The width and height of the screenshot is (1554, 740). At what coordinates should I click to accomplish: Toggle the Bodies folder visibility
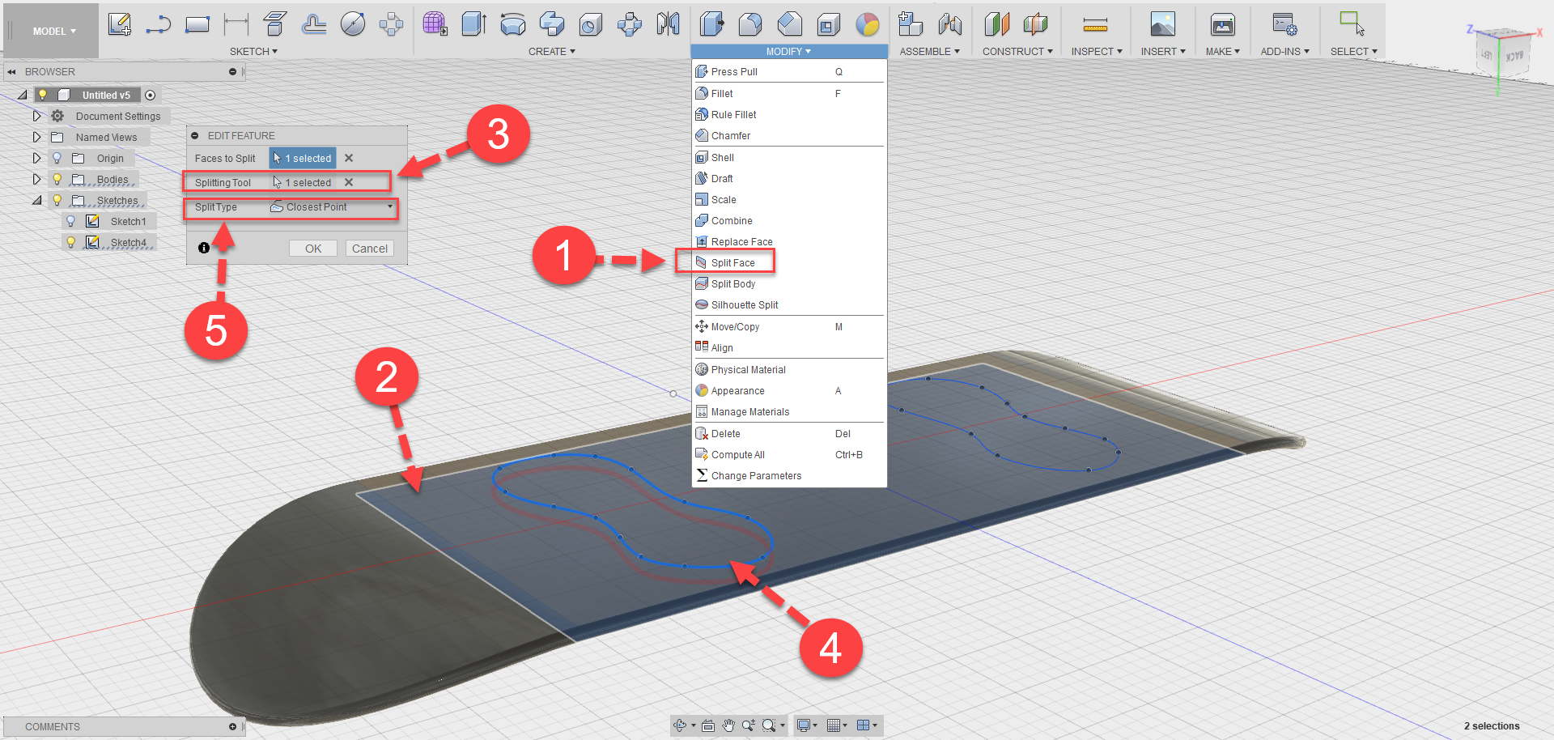pos(57,179)
